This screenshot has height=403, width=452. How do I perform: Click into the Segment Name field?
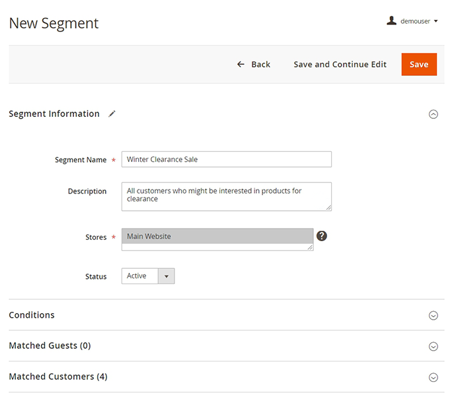(226, 159)
